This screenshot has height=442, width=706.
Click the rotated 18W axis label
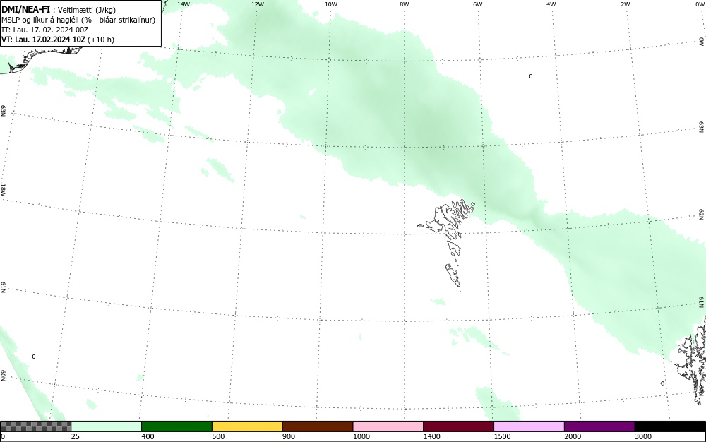3,189
